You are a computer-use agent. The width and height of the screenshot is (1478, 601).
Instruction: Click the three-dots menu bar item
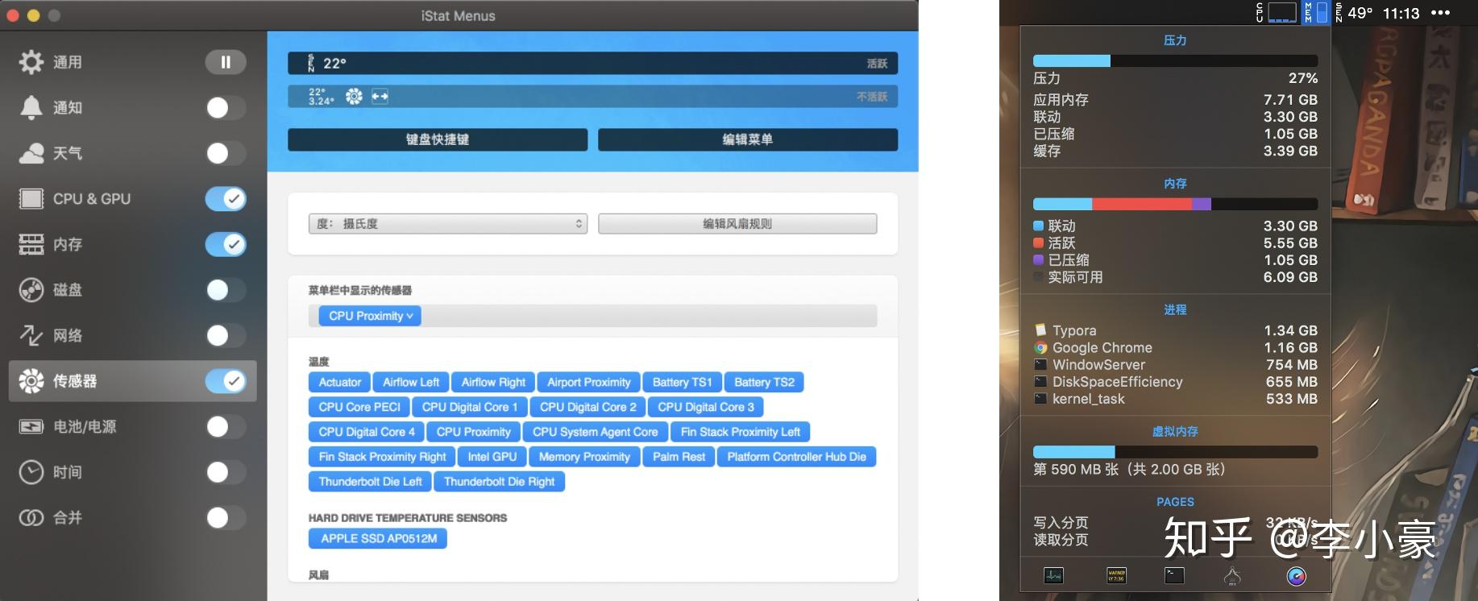point(1440,13)
